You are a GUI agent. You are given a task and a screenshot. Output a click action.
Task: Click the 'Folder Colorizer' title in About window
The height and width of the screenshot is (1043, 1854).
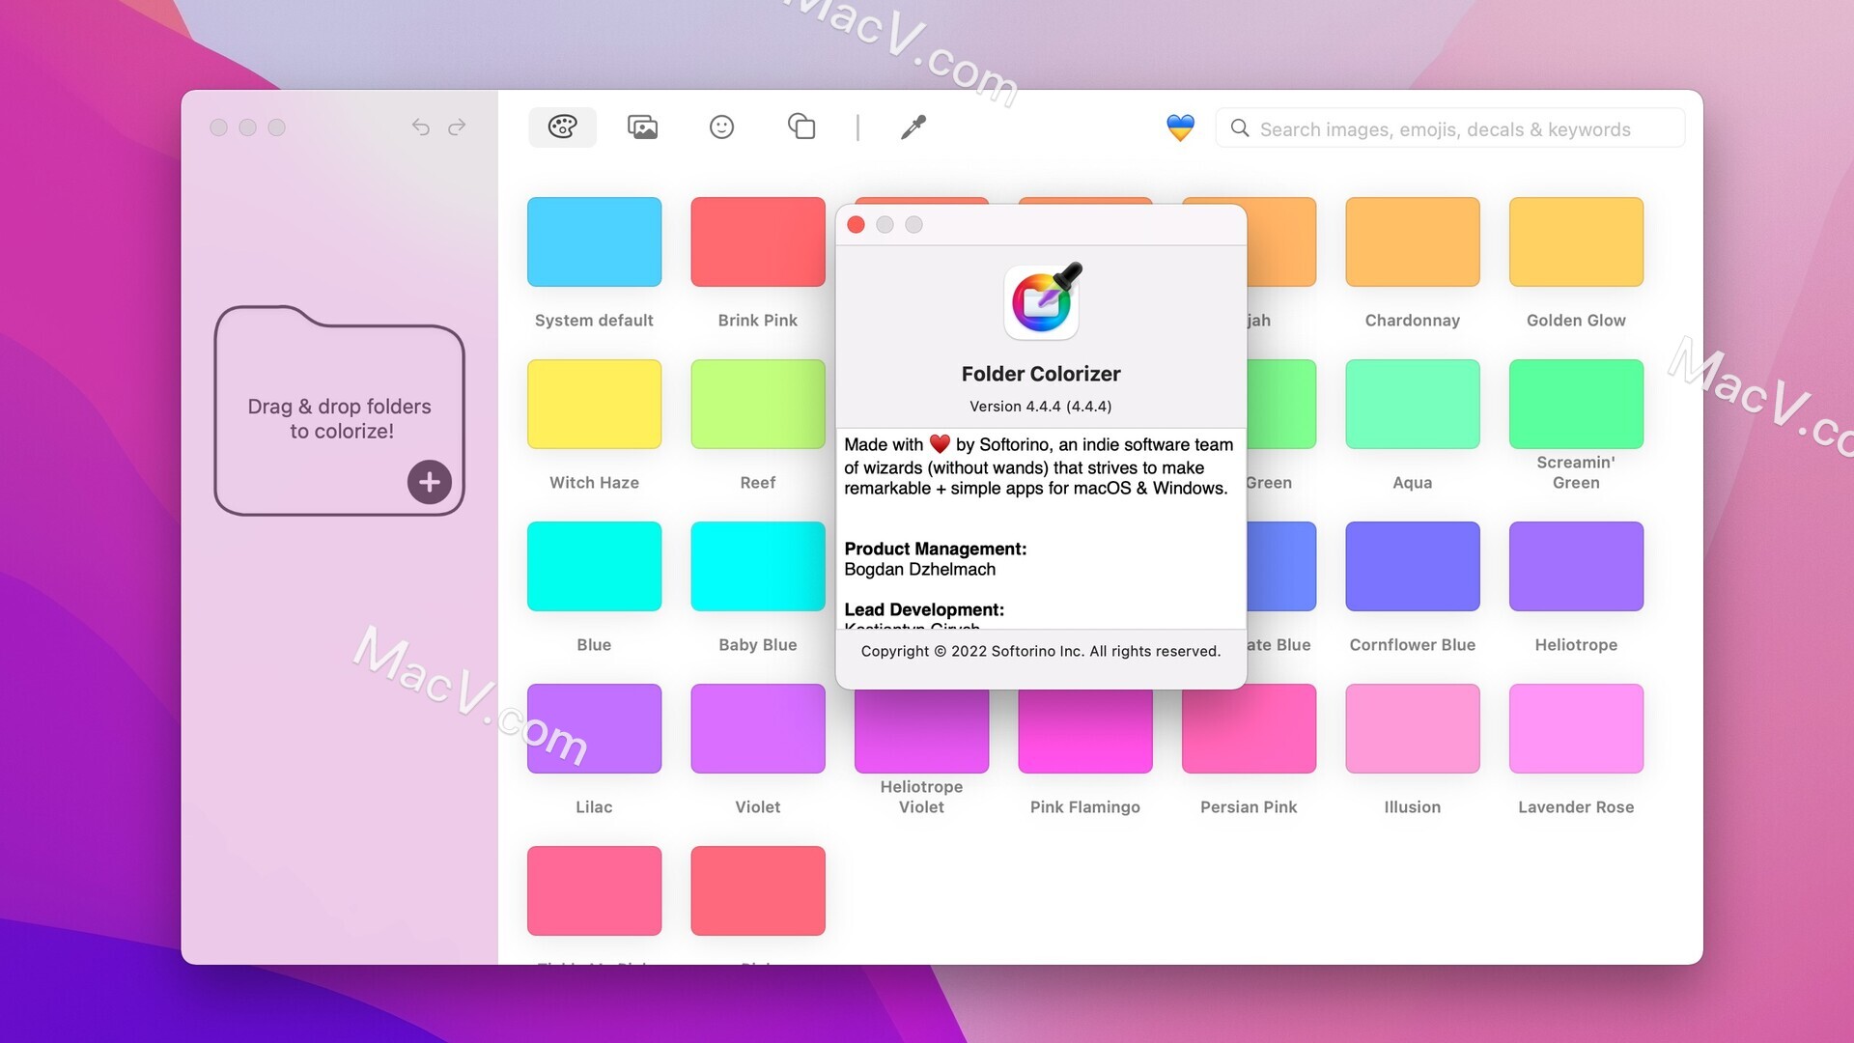[x=1041, y=374]
